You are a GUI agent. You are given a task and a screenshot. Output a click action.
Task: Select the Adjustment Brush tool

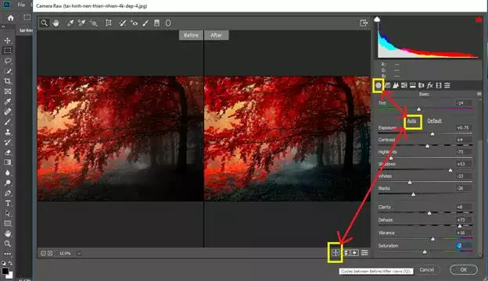click(x=145, y=23)
